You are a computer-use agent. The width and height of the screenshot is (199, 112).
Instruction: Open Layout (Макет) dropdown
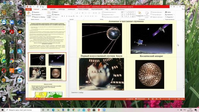tap(55, 12)
